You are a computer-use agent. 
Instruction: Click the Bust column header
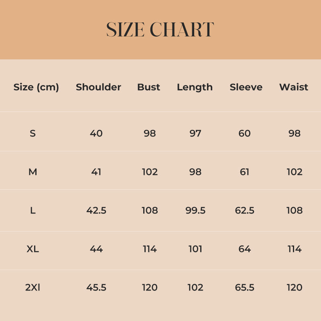pyautogui.click(x=148, y=87)
